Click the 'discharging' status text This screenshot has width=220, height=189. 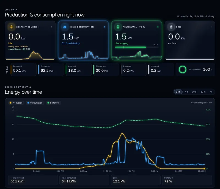(x=122, y=43)
